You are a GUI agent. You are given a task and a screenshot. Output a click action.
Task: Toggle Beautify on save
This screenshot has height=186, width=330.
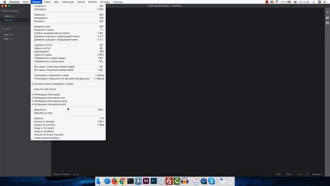click(68, 113)
